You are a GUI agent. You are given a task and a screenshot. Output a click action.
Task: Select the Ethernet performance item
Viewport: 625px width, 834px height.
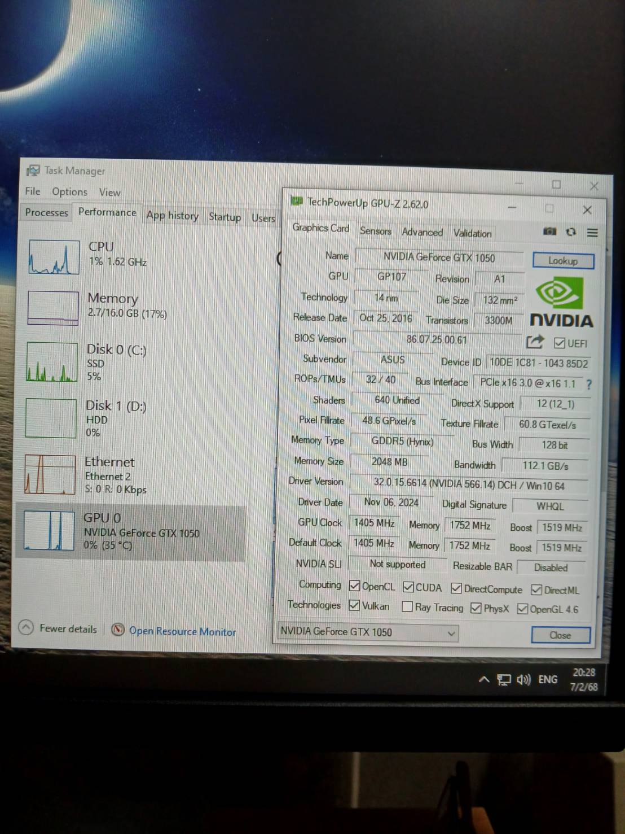click(132, 475)
